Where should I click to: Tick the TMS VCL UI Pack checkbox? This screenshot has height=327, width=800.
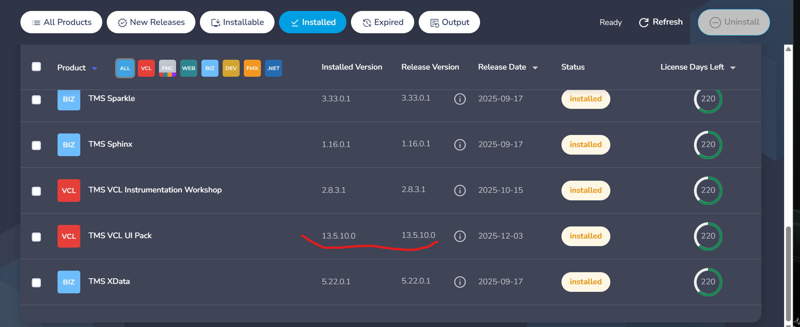point(36,237)
